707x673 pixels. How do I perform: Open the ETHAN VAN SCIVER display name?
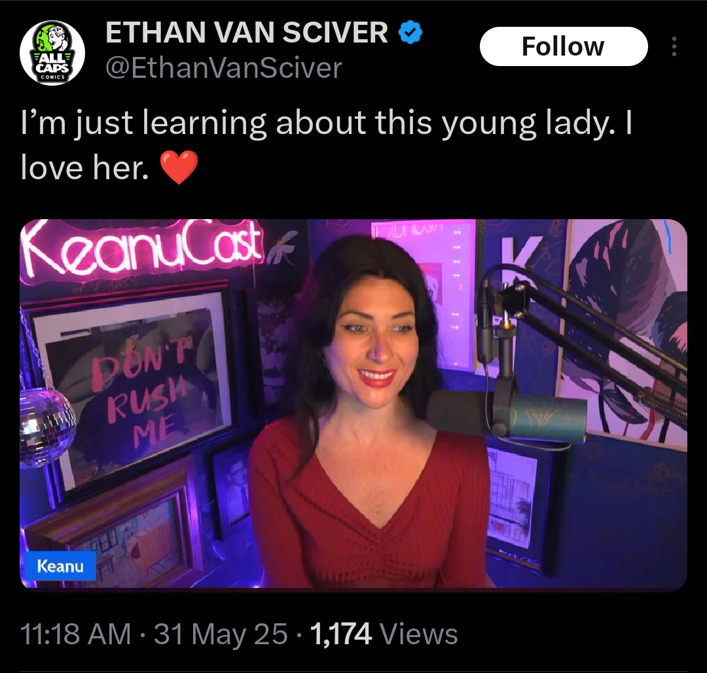(247, 33)
